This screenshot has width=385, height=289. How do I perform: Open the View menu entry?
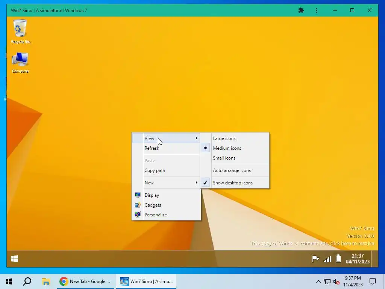click(166, 138)
